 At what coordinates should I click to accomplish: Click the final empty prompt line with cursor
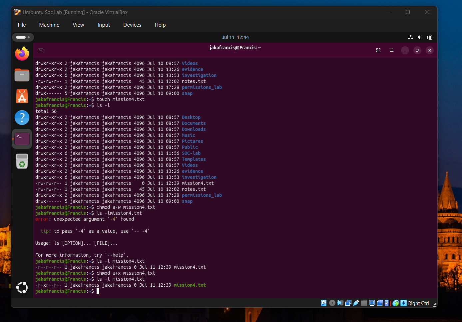67,291
